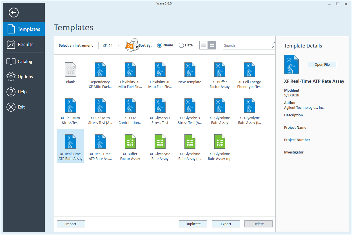Click the search magnifier icon
This screenshot has width=352, height=235.
pos(273,45)
